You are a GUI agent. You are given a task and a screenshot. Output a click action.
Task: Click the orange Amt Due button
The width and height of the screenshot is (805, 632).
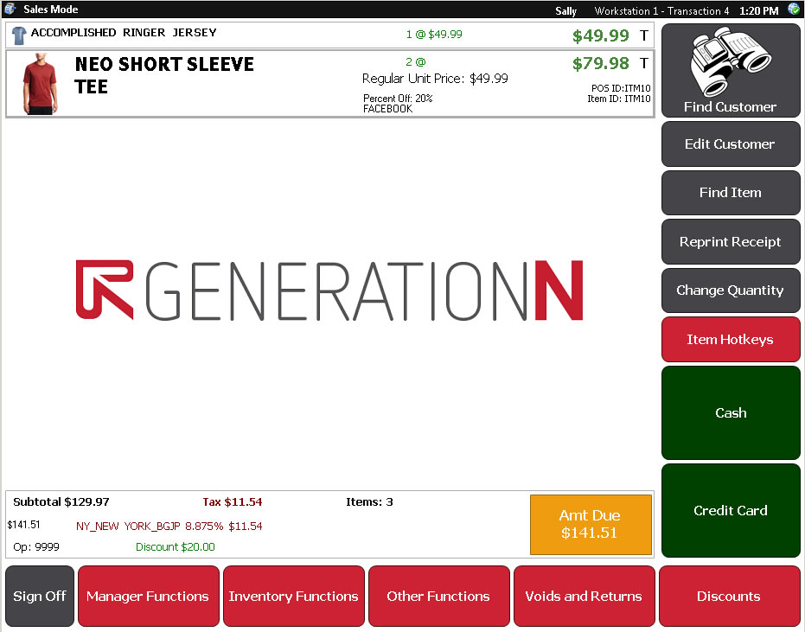pyautogui.click(x=591, y=525)
